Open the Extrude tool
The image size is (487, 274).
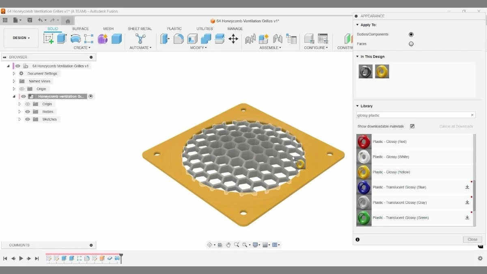click(61, 39)
